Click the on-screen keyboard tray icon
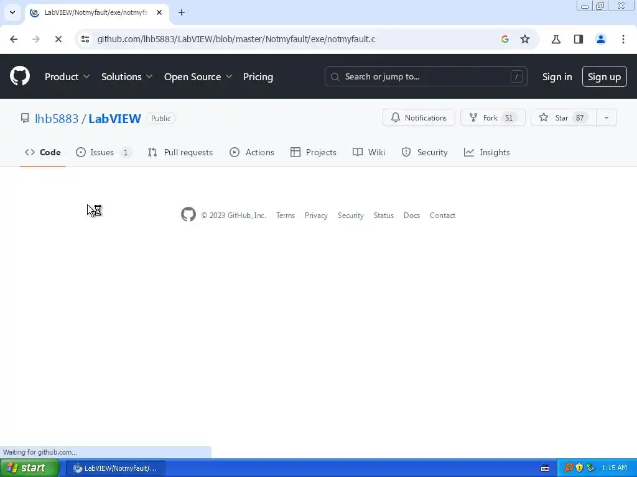Screen dimensions: 637x477 point(545,468)
